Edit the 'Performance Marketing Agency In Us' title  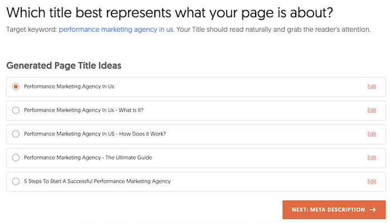point(372,86)
